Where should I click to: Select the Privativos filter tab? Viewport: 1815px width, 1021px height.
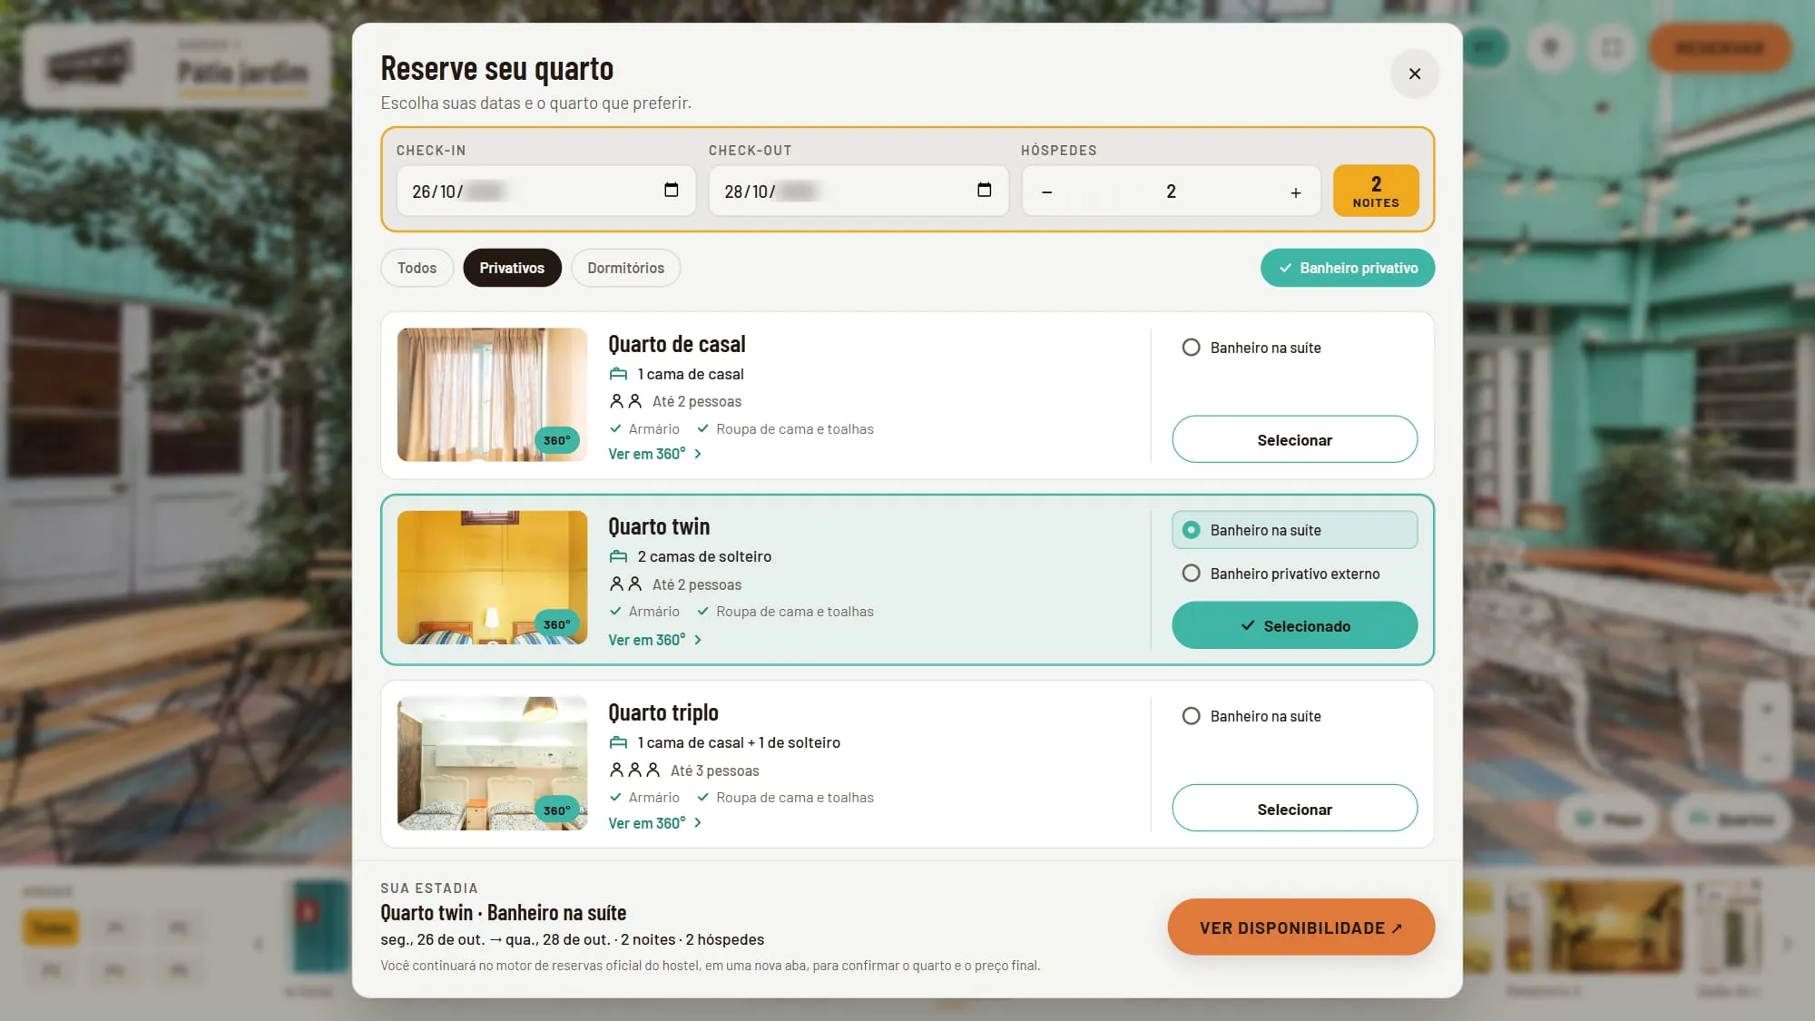click(x=512, y=268)
